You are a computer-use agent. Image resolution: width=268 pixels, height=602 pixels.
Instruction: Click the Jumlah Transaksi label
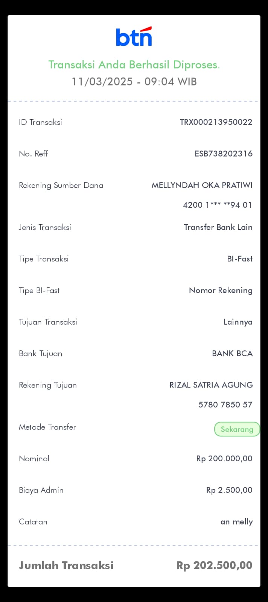[x=66, y=566]
